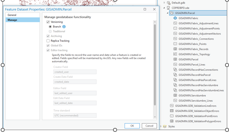Click the Cancel button
Screen dimensions: 229x134
(149, 126)
